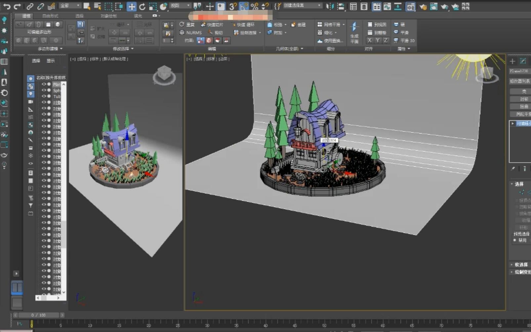The height and width of the screenshot is (332, 531).
Task: Click the Bind to Space Warp icon
Action: (51, 6)
